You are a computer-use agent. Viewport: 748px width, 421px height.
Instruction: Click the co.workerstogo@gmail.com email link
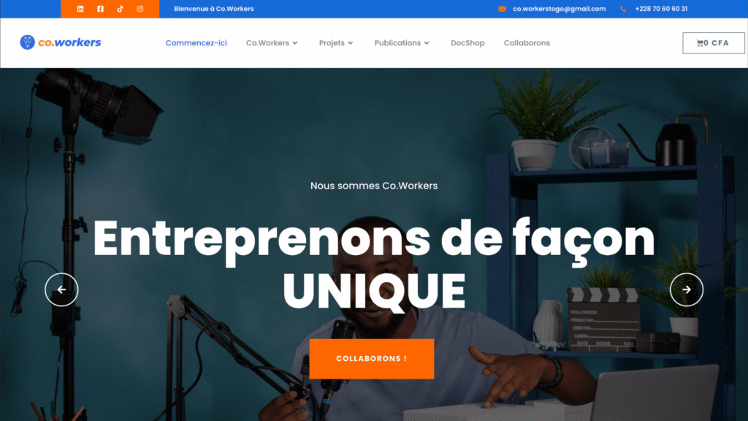coord(559,9)
